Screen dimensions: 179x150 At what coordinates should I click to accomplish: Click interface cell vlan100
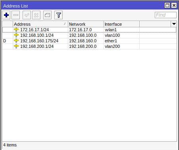click(x=112, y=35)
